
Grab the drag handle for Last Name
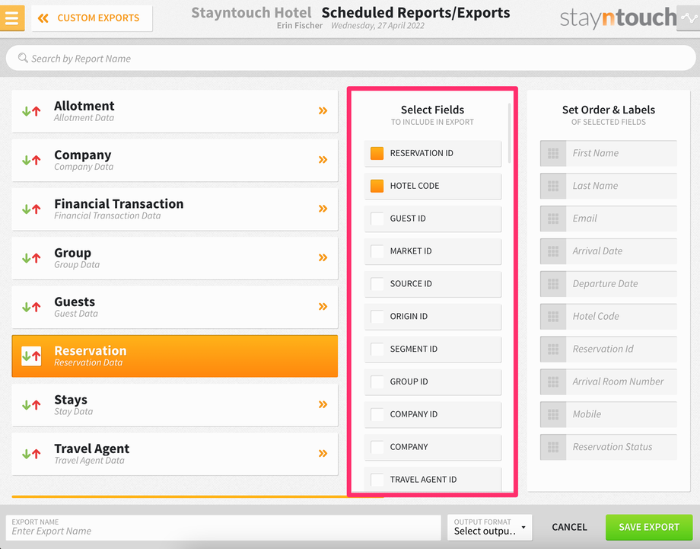tap(553, 186)
